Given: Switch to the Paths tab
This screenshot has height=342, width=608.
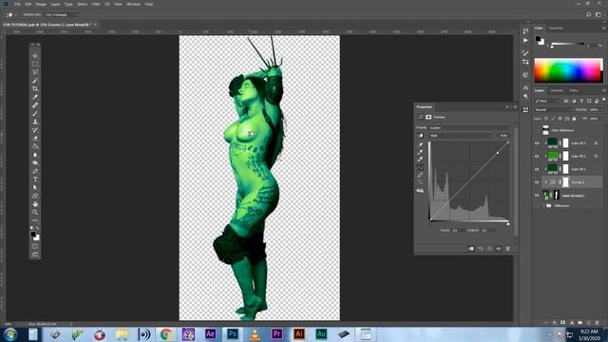Looking at the screenshot, I should coord(574,90).
